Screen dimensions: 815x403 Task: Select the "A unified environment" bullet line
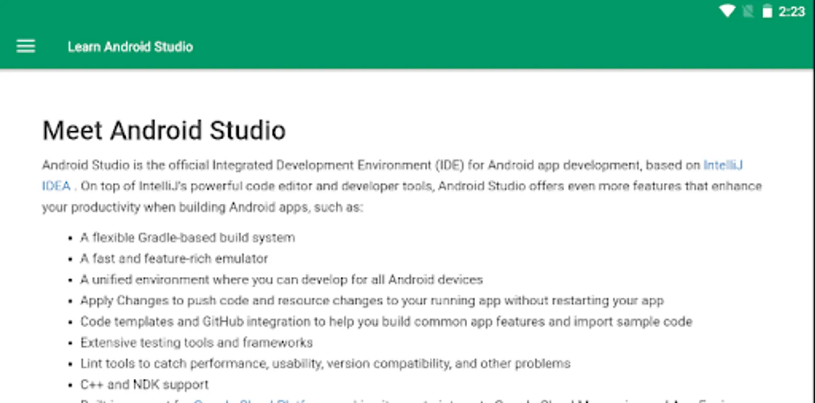282,279
